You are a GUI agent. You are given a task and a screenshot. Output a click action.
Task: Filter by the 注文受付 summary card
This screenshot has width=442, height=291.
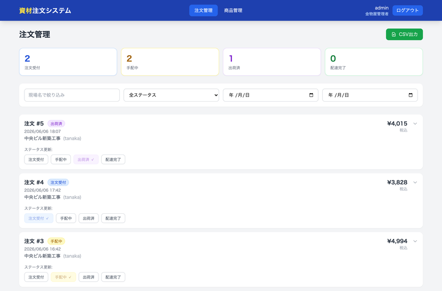click(68, 62)
